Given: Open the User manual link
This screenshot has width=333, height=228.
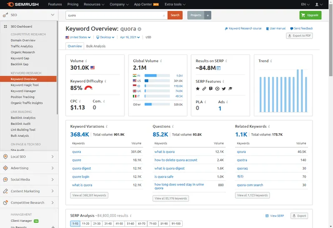Looking at the screenshot, I should coord(276,28).
